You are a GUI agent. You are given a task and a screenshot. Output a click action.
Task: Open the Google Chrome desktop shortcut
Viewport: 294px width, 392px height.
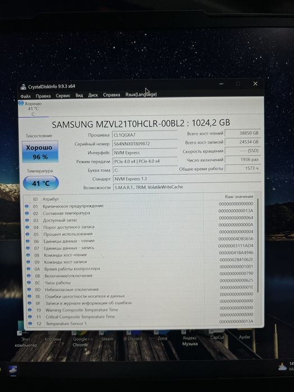80,338
